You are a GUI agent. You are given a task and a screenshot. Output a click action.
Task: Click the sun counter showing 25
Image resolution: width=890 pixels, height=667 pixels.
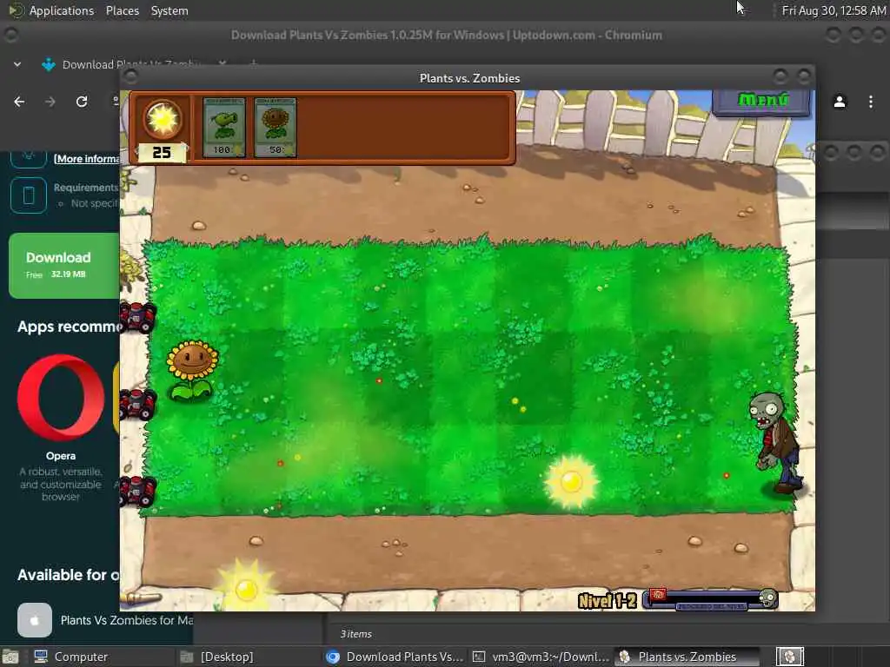click(x=162, y=153)
